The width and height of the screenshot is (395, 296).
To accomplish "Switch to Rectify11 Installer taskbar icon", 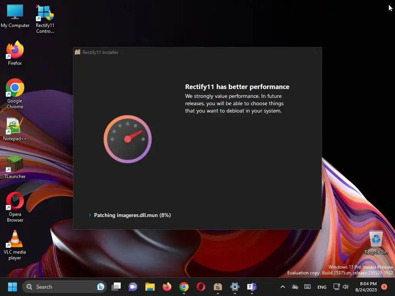I will [x=218, y=287].
